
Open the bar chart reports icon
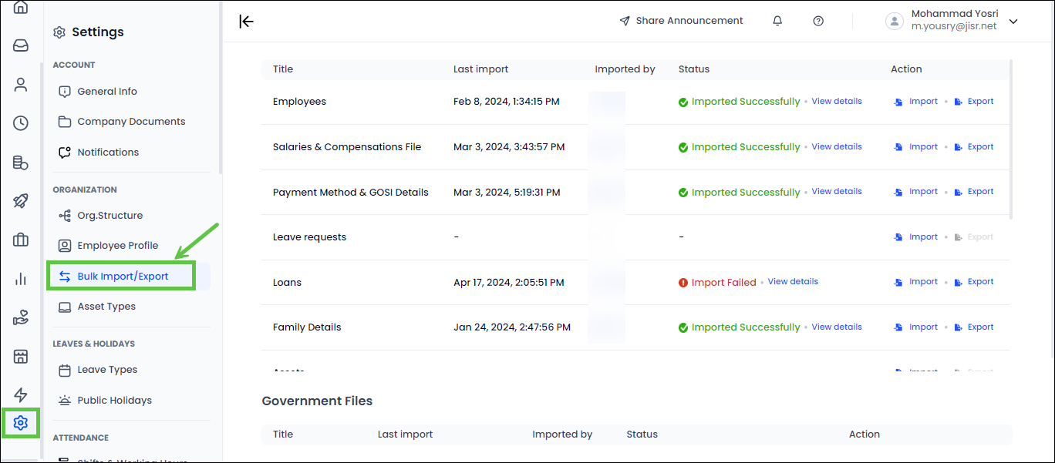click(x=21, y=279)
